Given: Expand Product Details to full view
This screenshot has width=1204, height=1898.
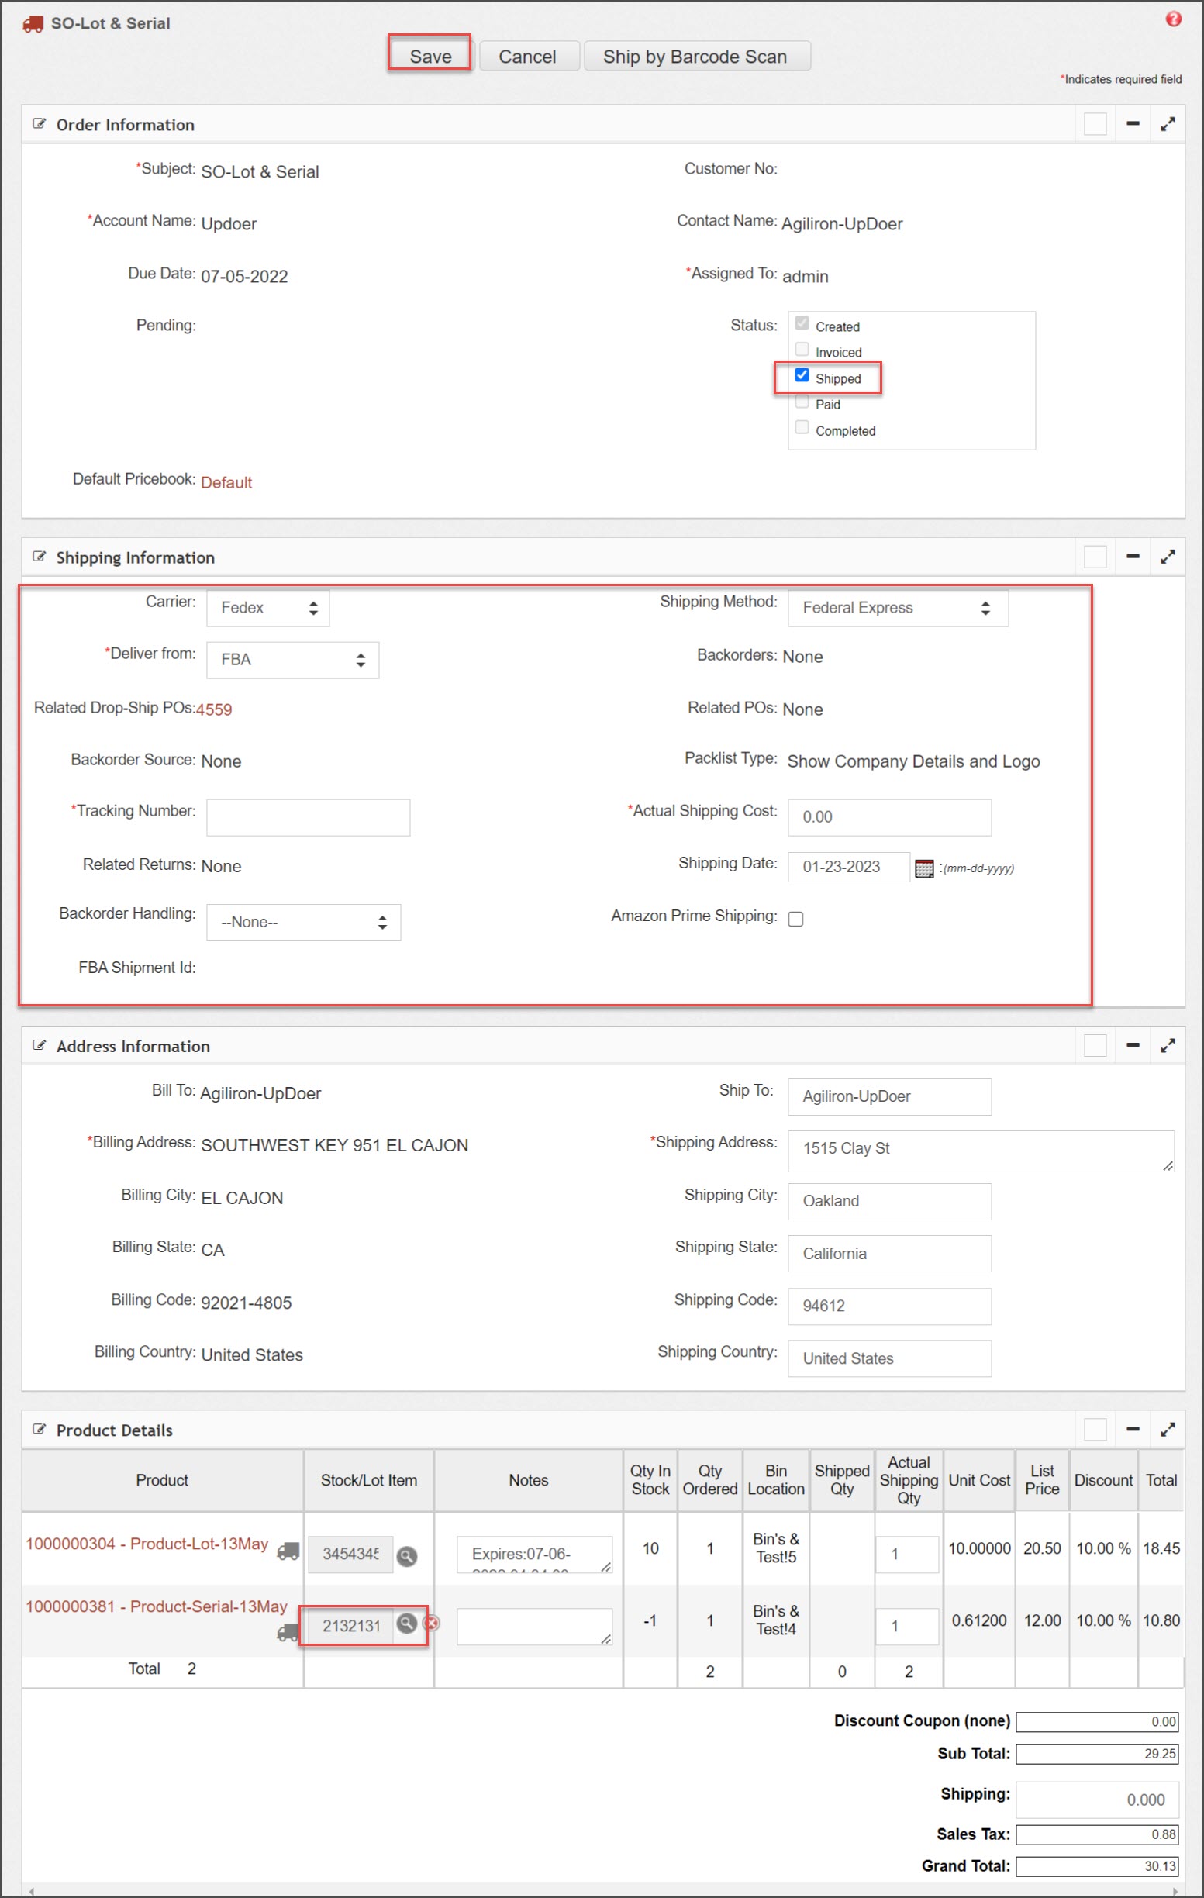Looking at the screenshot, I should (1167, 1429).
